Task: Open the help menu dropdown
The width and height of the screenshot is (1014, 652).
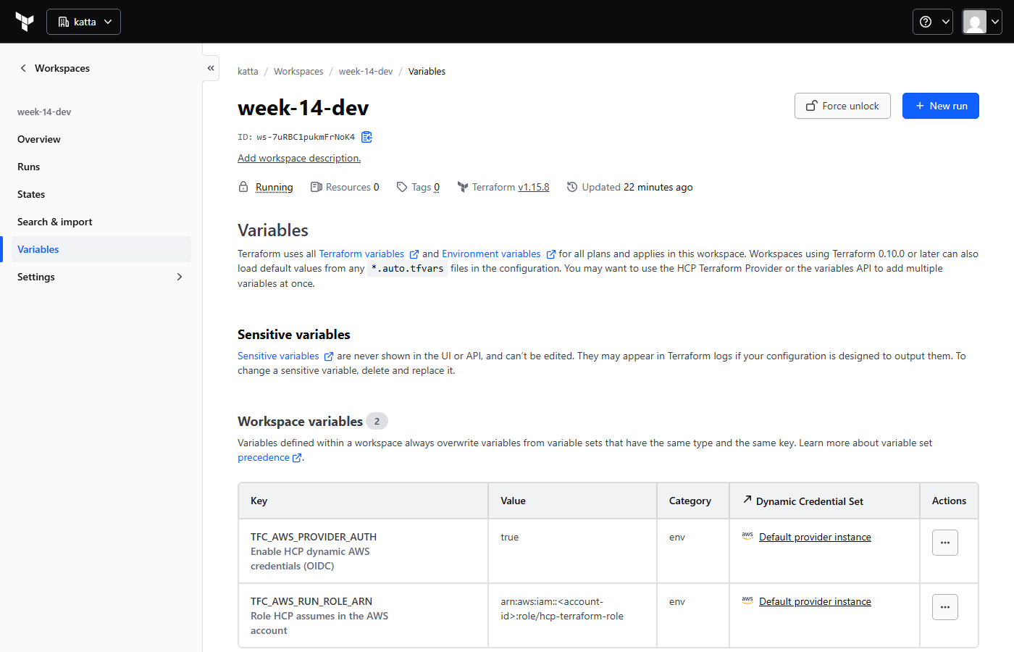Action: click(x=933, y=22)
